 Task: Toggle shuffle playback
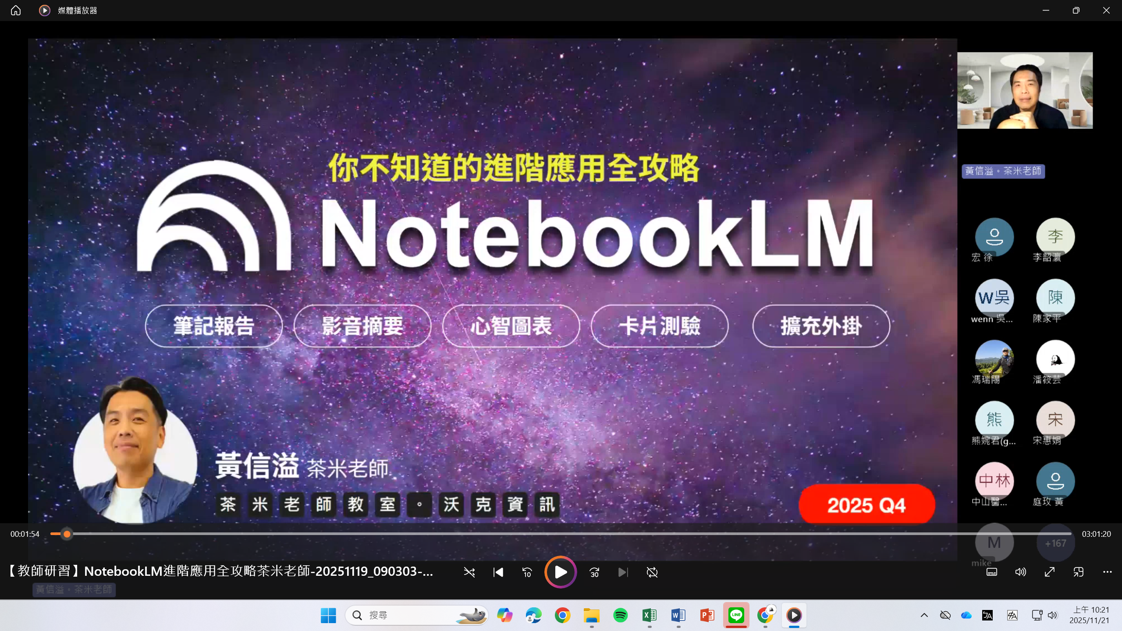(469, 572)
